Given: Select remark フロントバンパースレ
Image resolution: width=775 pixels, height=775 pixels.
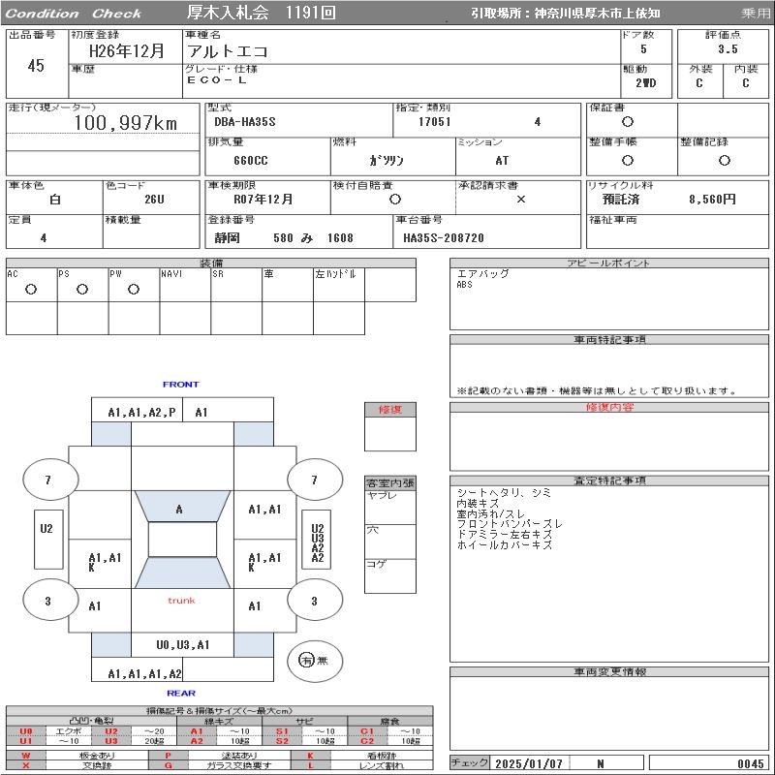Looking at the screenshot, I should point(510,524).
